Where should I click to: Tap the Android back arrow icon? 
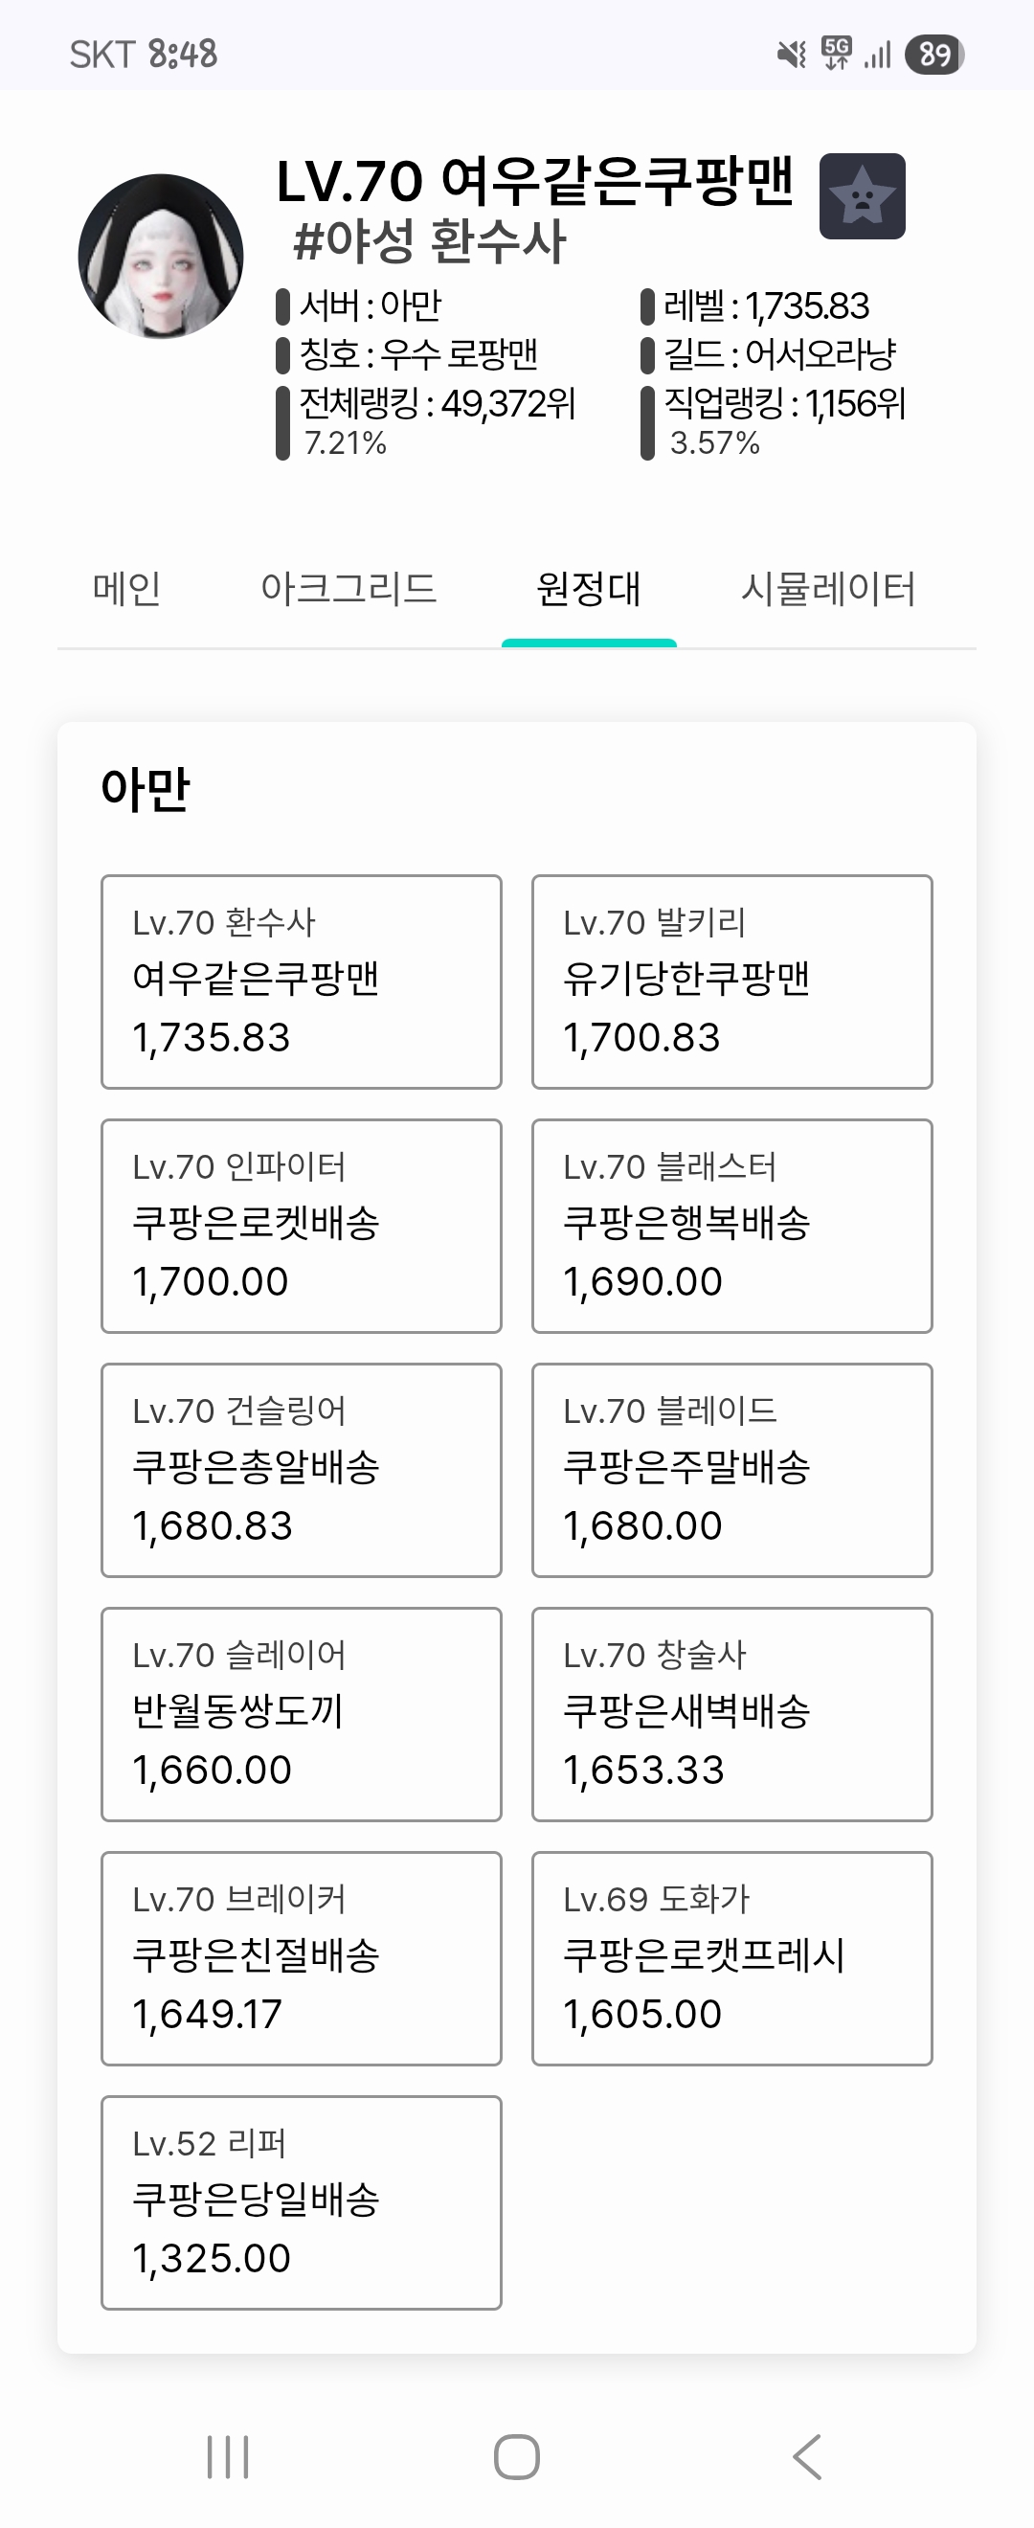[x=806, y=2456]
